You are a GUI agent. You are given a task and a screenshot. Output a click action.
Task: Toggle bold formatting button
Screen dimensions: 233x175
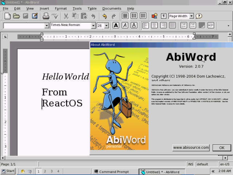coord(116,26)
